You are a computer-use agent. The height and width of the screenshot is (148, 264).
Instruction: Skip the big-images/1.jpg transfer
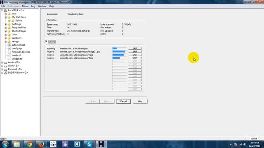[x=135, y=55]
